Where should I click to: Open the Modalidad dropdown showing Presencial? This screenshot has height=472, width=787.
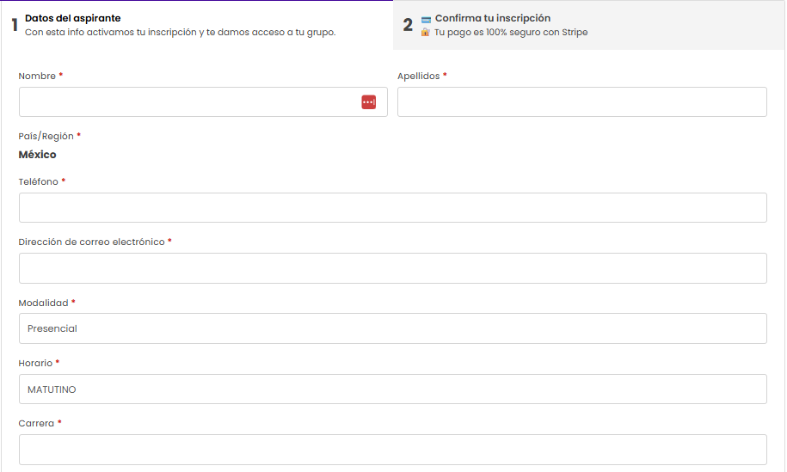tap(393, 328)
